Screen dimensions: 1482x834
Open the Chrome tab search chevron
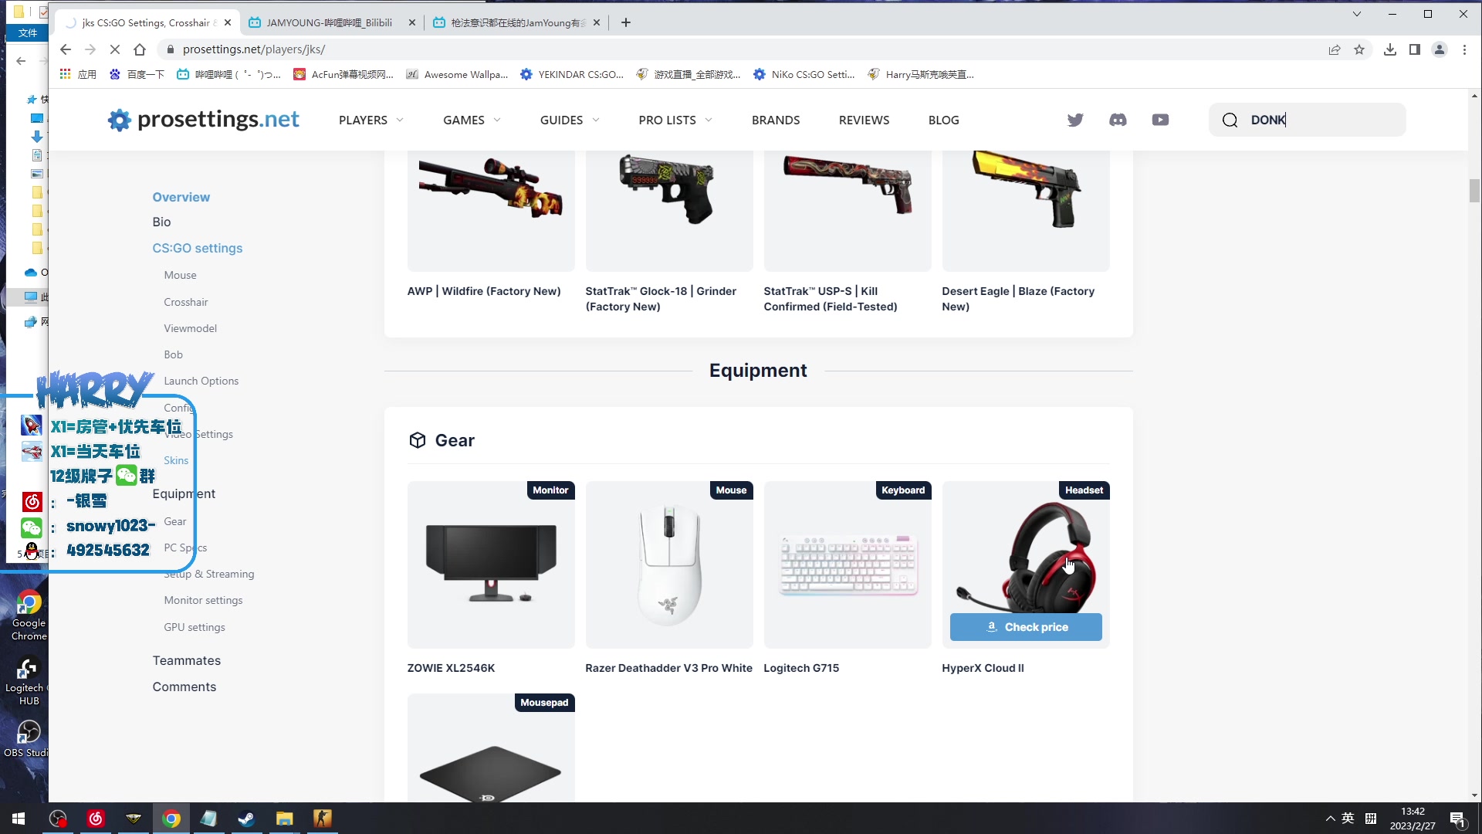pyautogui.click(x=1356, y=14)
